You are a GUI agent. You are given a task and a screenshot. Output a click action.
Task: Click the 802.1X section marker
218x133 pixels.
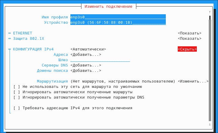click(x=10, y=39)
